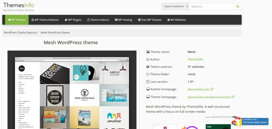The height and width of the screenshot is (129, 272).
Task: Click the 'Last updated' date text
Action: pyautogui.click(x=220, y=117)
